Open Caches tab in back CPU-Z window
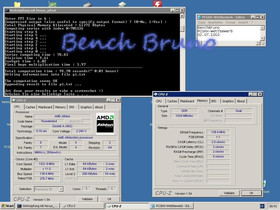 (x=30, y=107)
